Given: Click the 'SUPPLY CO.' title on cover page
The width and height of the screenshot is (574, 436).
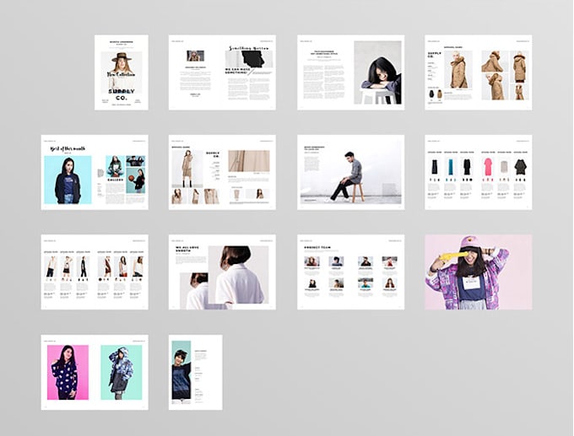Looking at the screenshot, I should pos(122,94).
